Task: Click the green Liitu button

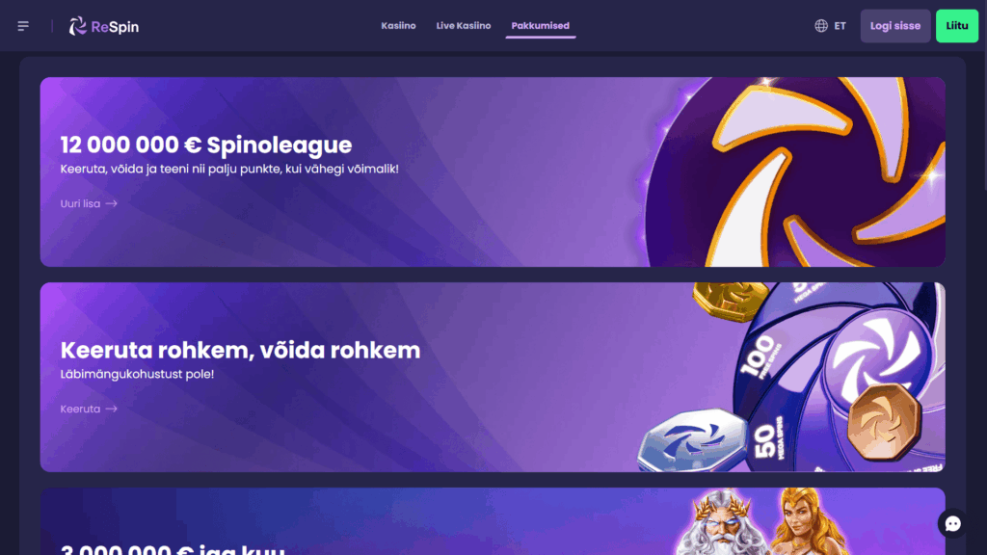Action: click(x=957, y=26)
